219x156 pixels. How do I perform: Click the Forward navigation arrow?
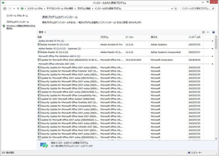tap(10, 9)
